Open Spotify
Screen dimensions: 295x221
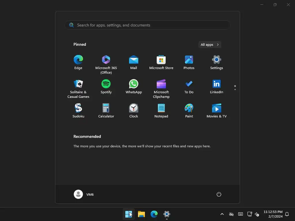coord(106,87)
